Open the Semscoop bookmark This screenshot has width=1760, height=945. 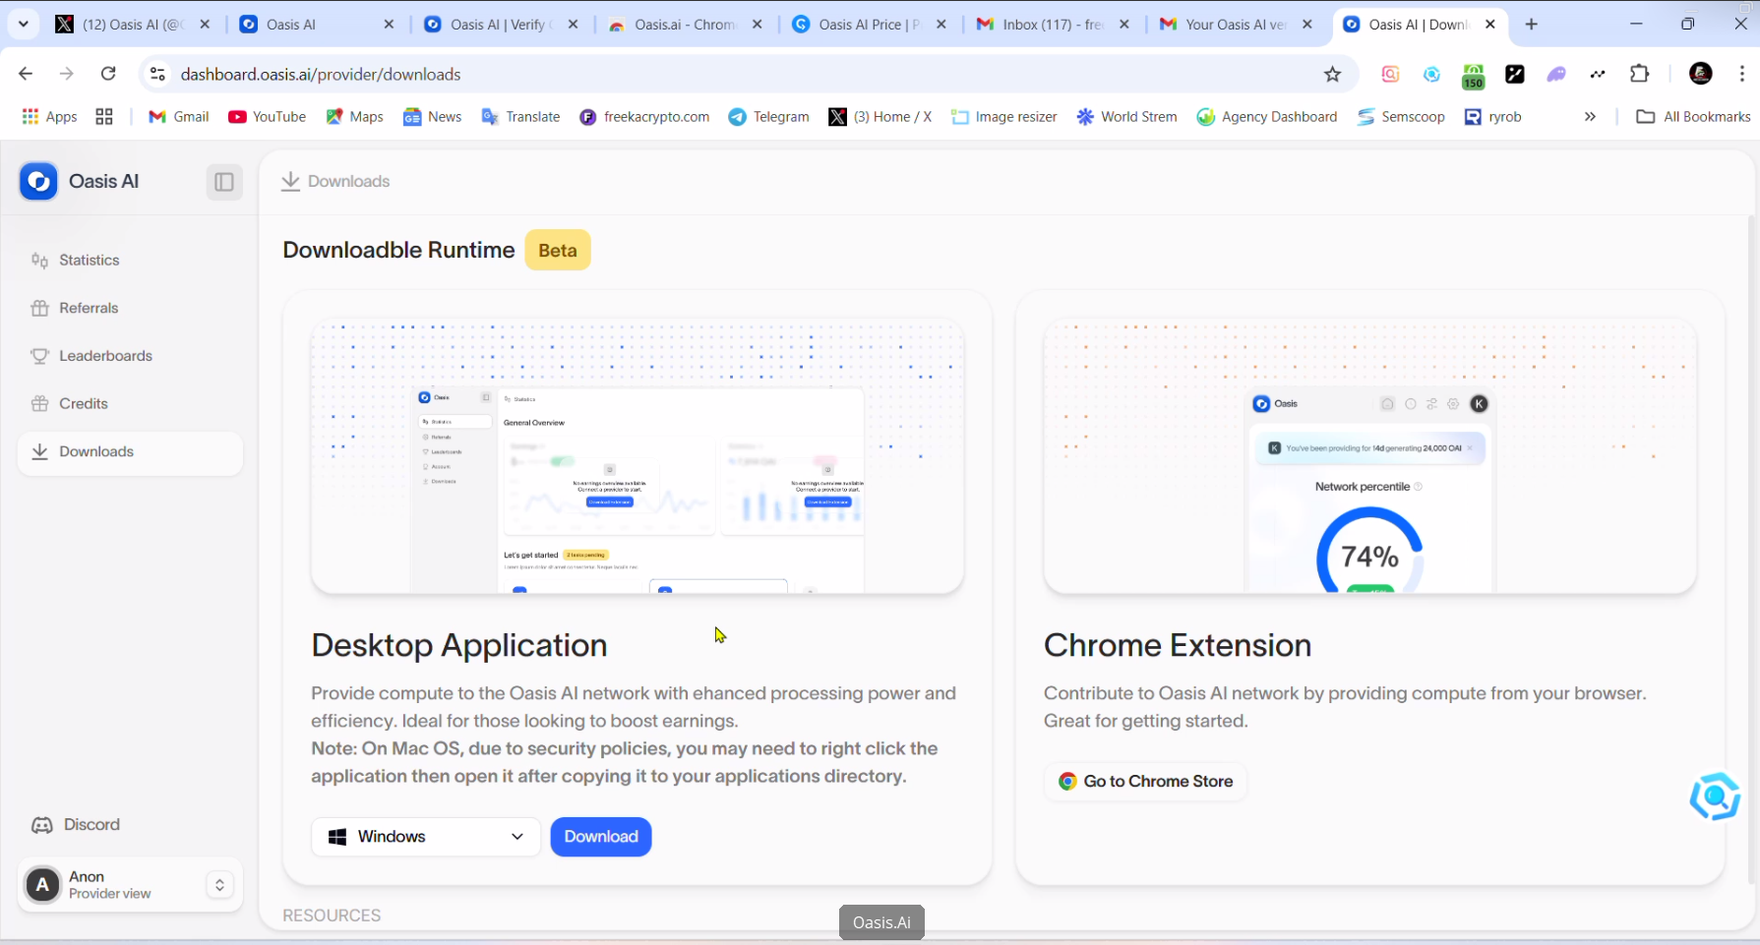(1401, 117)
